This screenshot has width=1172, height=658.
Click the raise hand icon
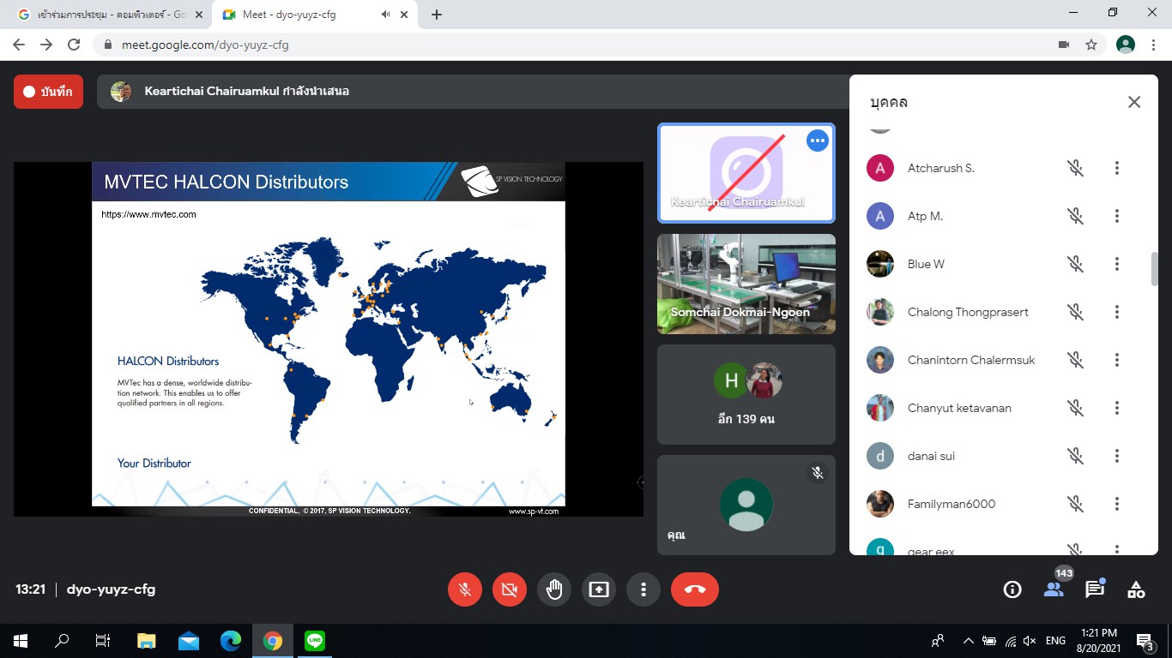554,589
